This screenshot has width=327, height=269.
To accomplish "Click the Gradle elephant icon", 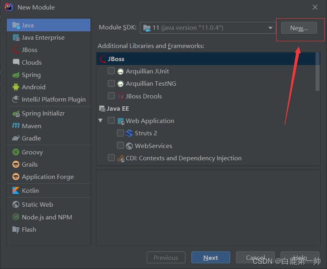I will coord(16,138).
